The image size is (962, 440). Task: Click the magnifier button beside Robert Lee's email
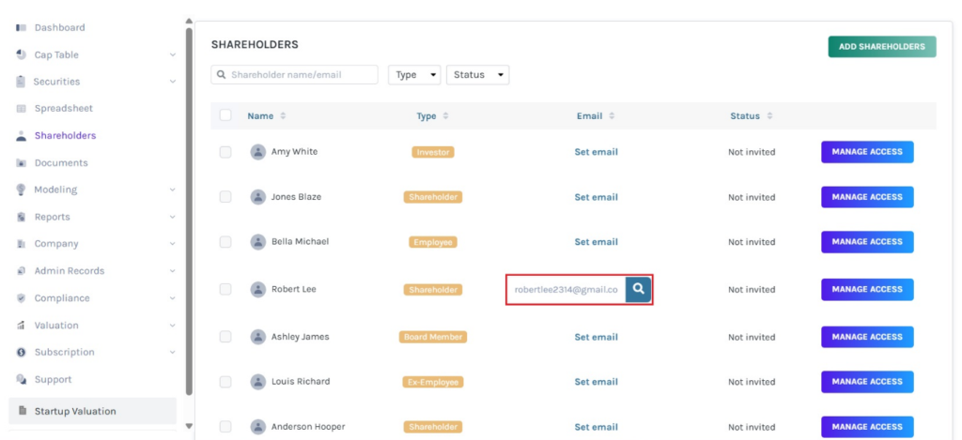[638, 289]
